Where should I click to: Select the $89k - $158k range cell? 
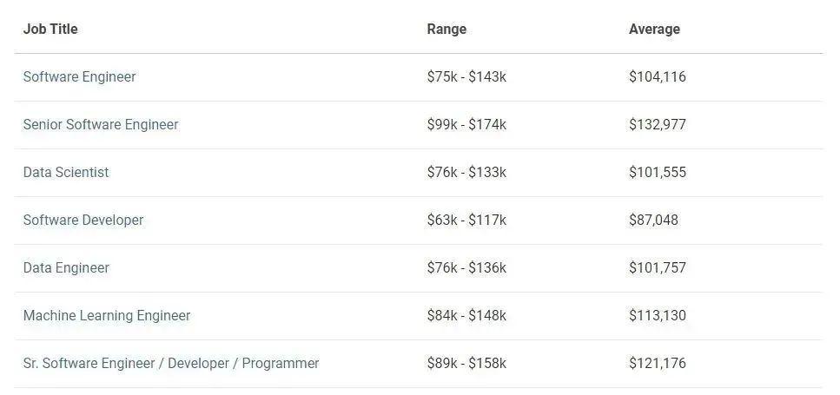coord(466,364)
